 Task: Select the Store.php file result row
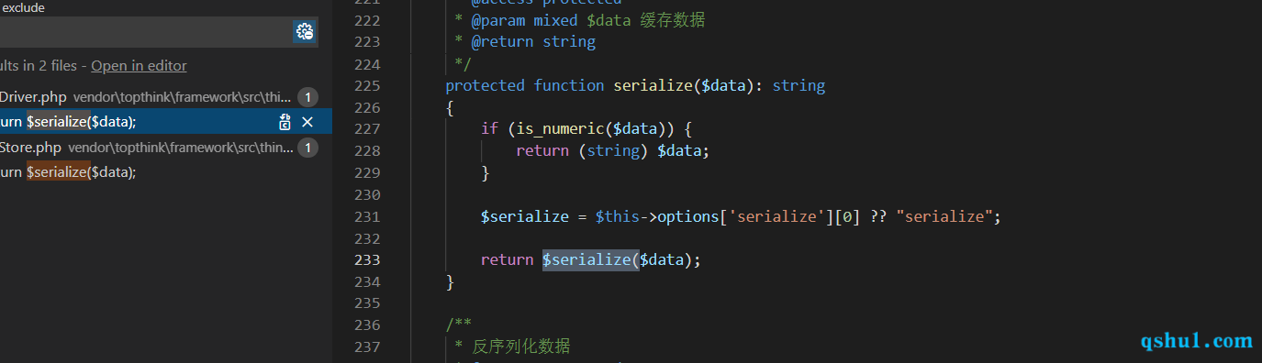pos(166,147)
